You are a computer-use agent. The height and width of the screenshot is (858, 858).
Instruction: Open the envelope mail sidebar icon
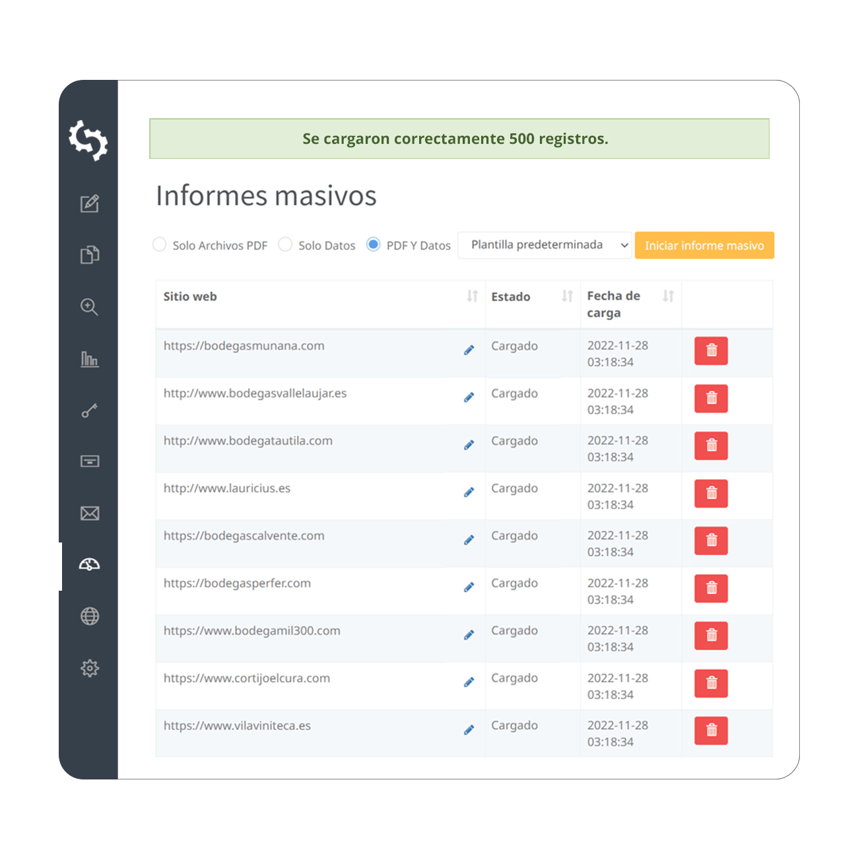click(x=90, y=513)
